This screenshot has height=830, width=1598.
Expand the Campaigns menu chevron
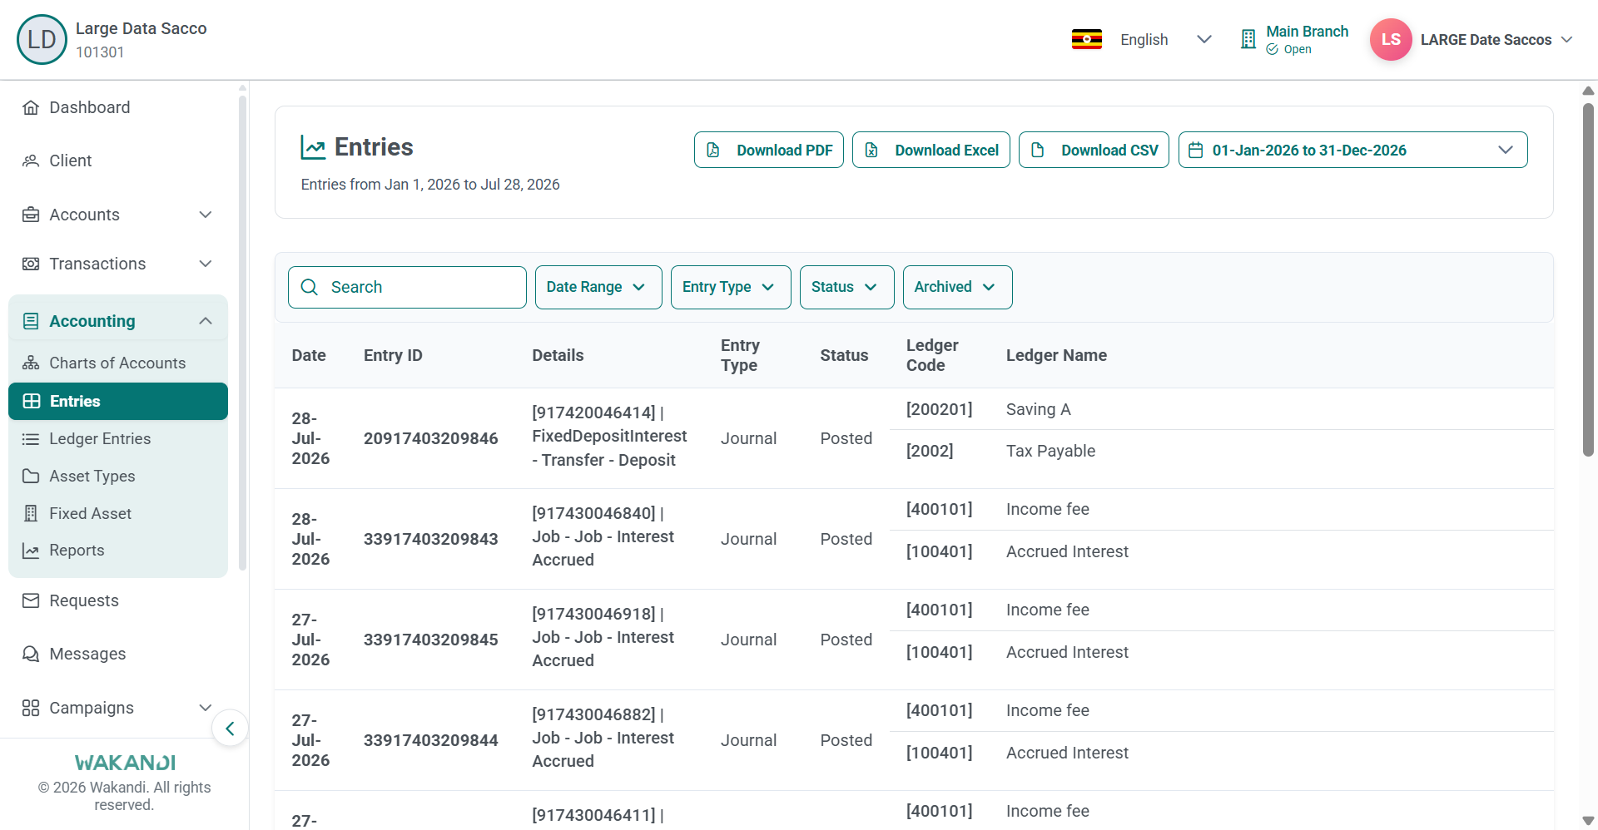(x=206, y=708)
